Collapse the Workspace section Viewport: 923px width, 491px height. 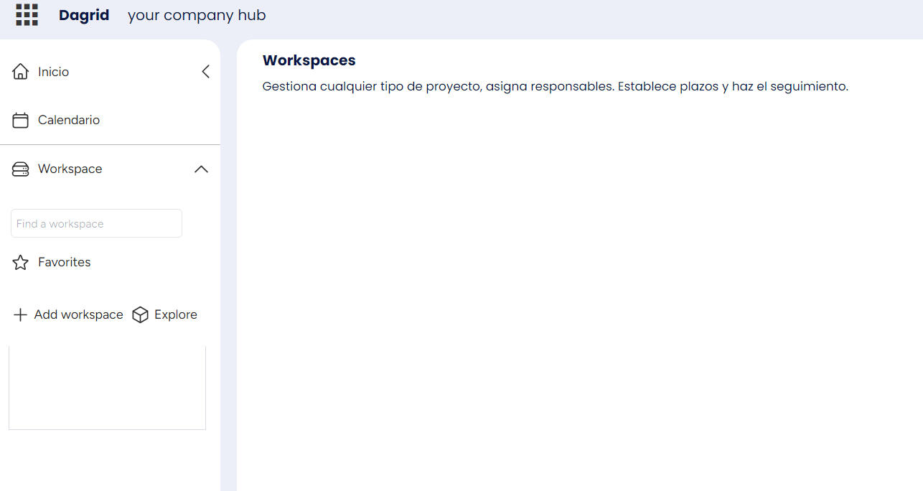tap(201, 169)
